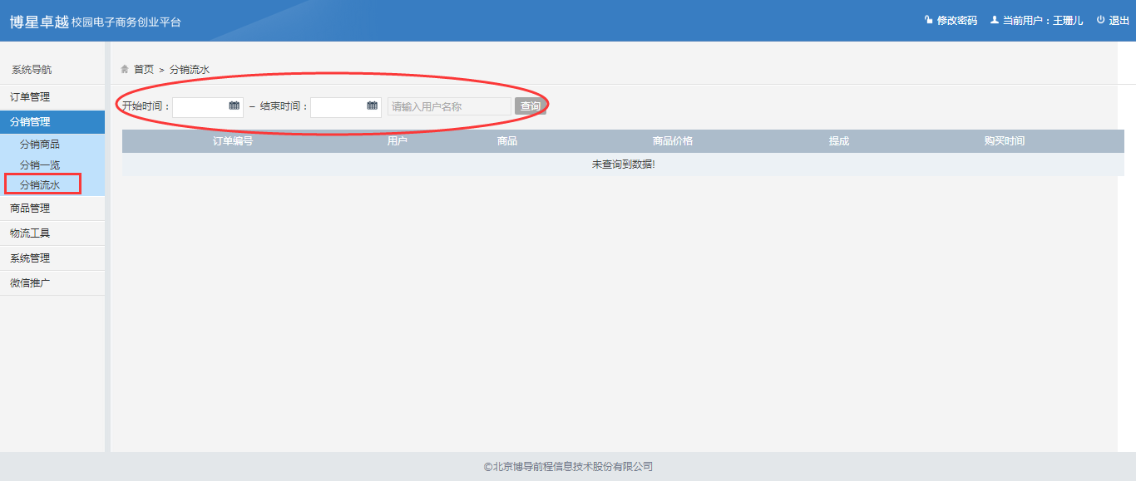This screenshot has height=481, width=1136.
Task: Expand the 系统管理 menu section
Action: 30,258
